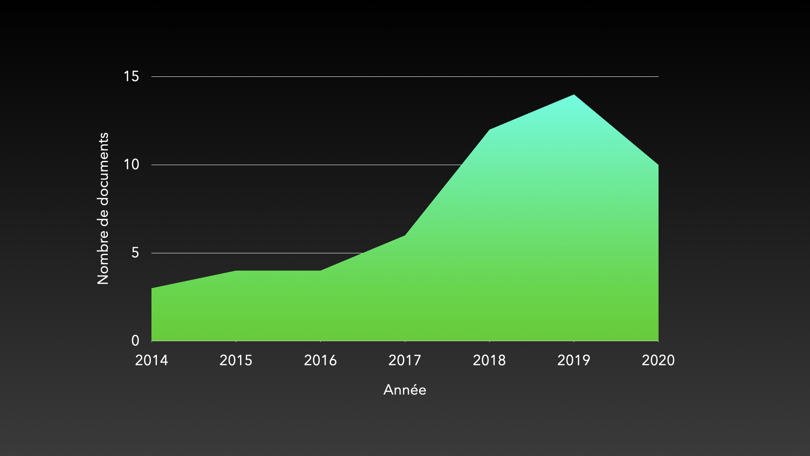This screenshot has height=456, width=810.
Task: Click the area data point above 2018
Action: 489,130
